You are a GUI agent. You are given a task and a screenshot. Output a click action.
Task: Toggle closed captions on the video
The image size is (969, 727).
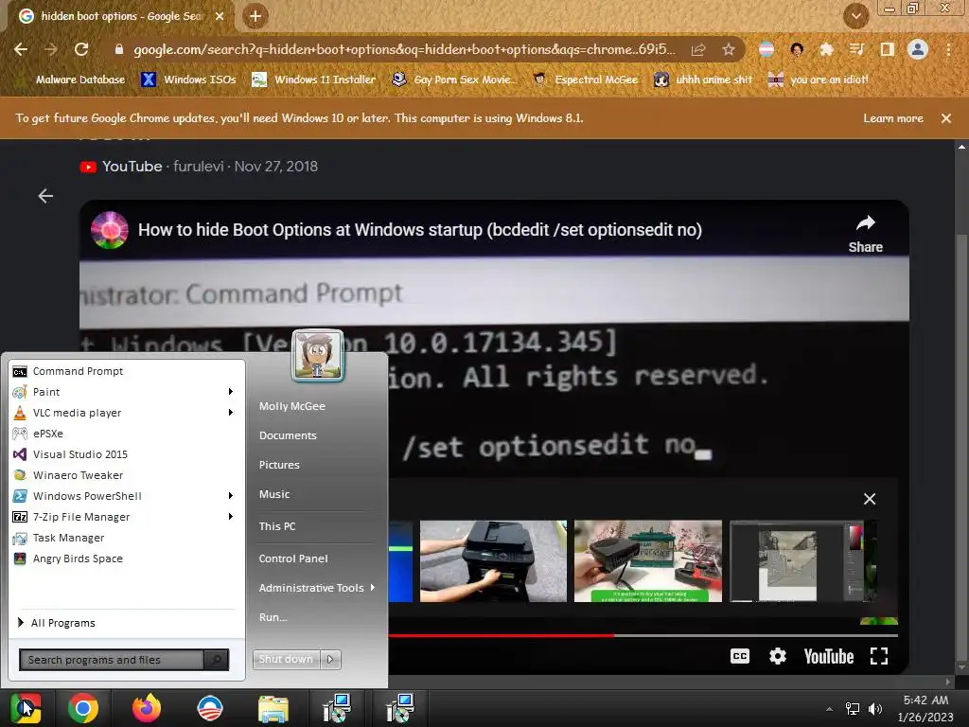(740, 656)
